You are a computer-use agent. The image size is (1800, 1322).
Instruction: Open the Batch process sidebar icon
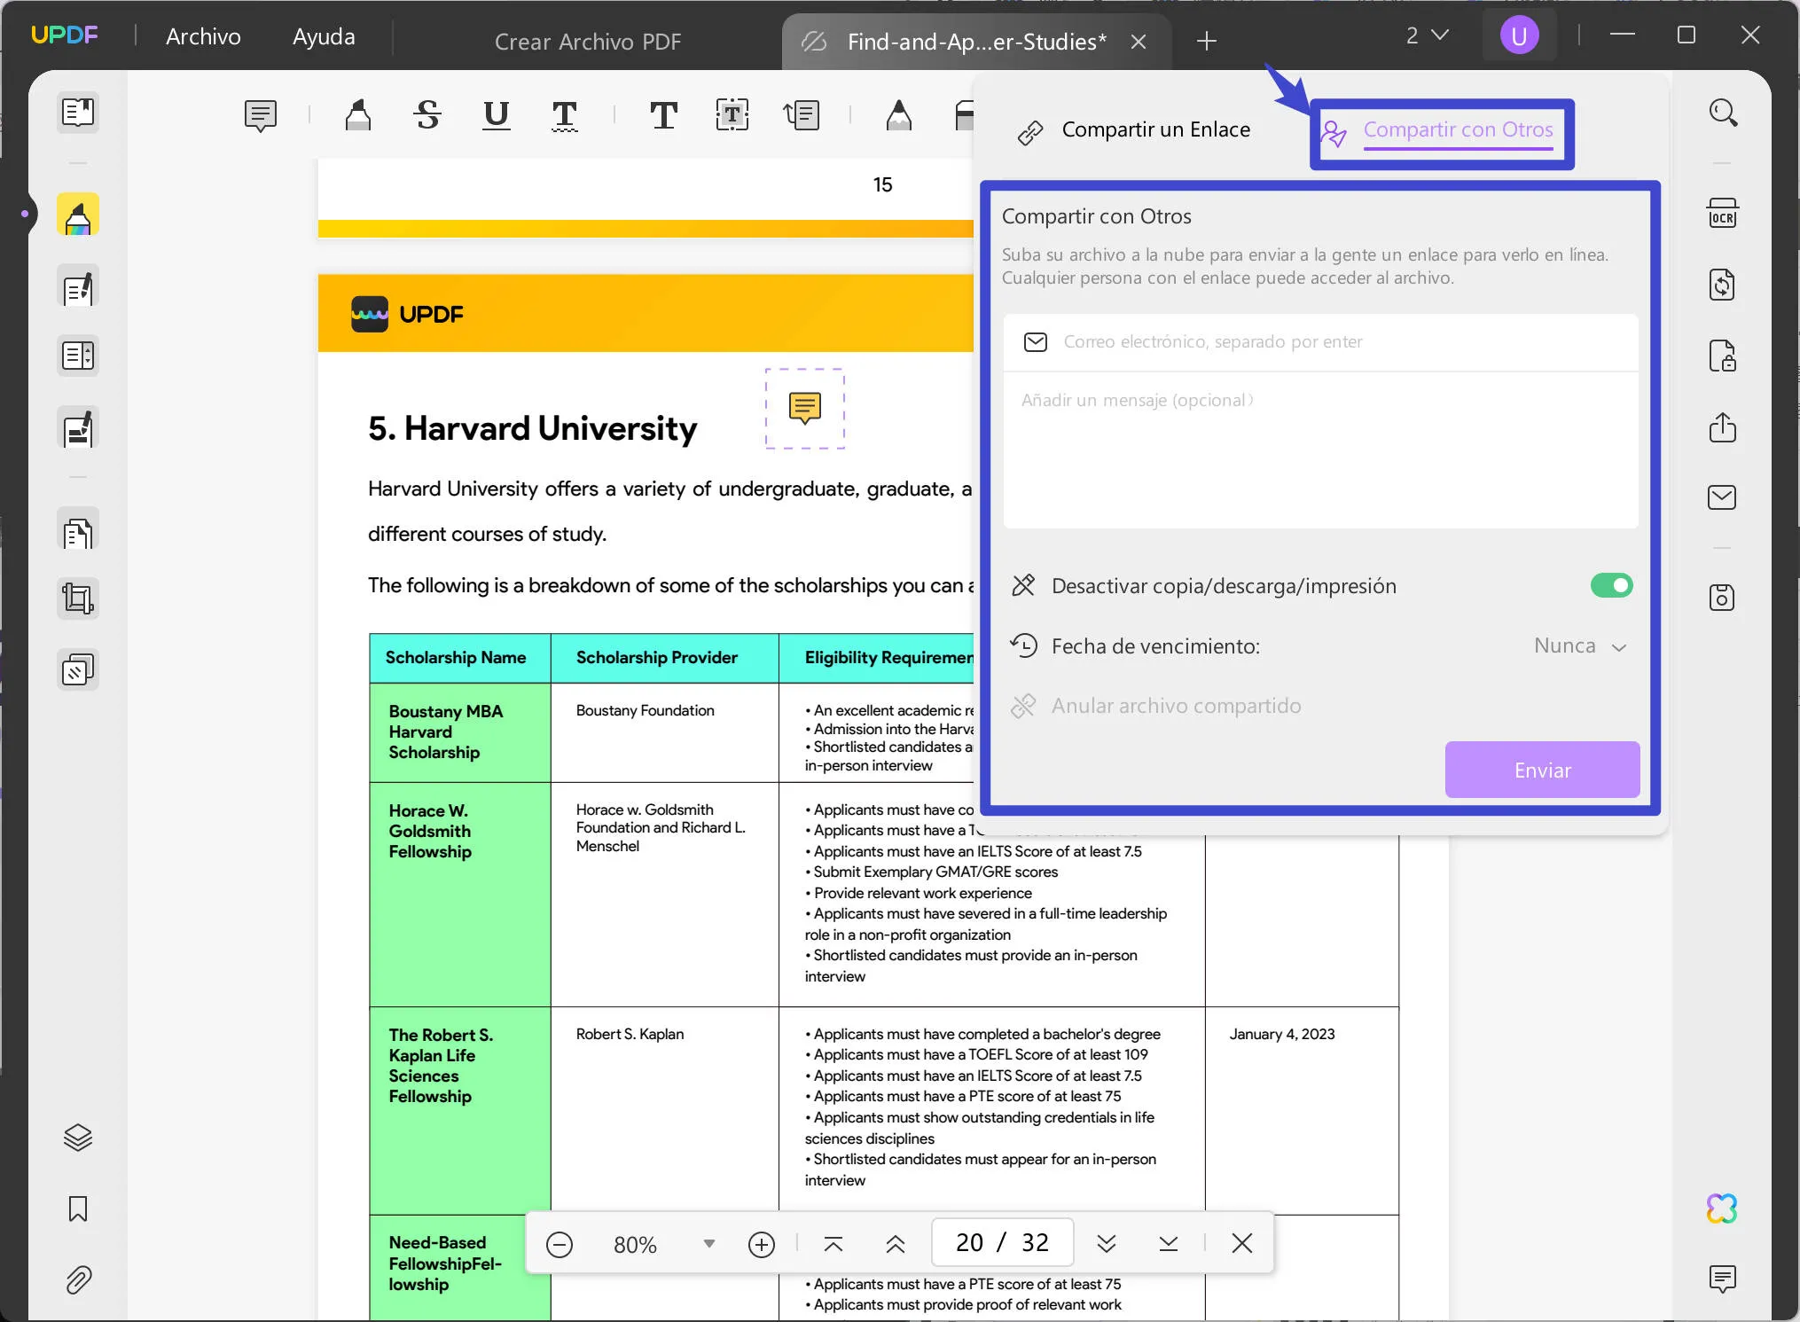[x=78, y=669]
